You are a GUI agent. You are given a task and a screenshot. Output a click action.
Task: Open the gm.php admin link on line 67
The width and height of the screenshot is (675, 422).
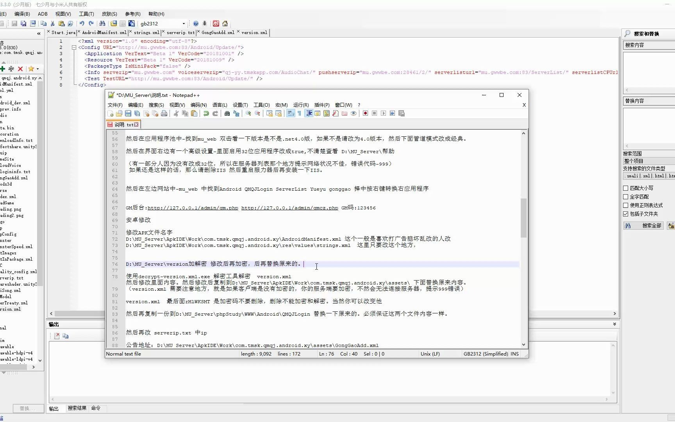(x=193, y=208)
